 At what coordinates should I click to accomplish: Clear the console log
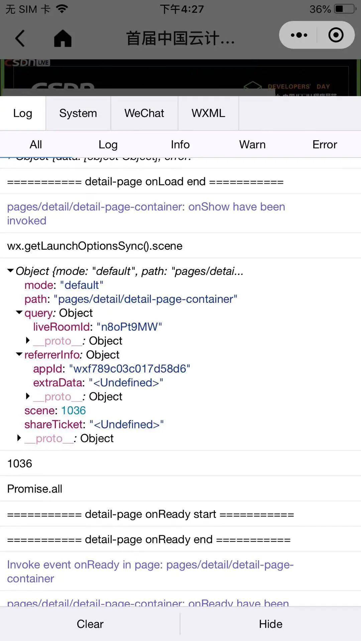[90, 624]
